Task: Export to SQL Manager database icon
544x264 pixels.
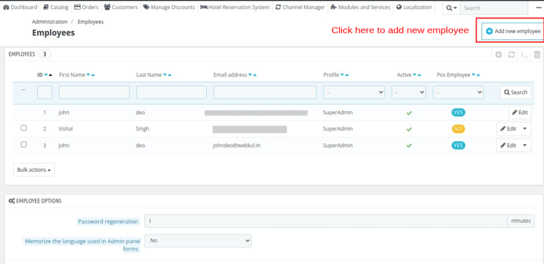Action: [537, 55]
